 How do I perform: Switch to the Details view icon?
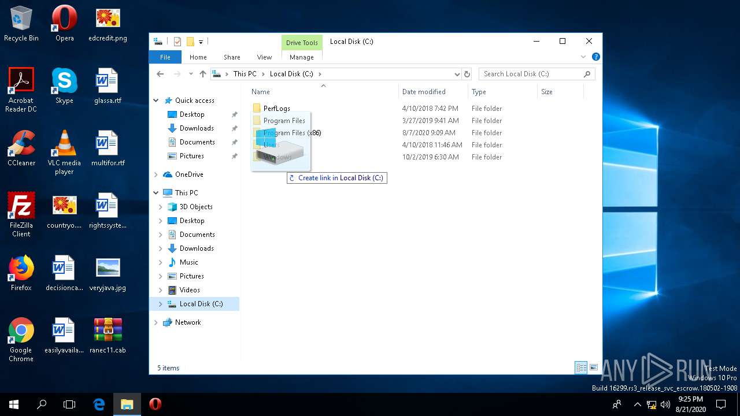tap(581, 367)
